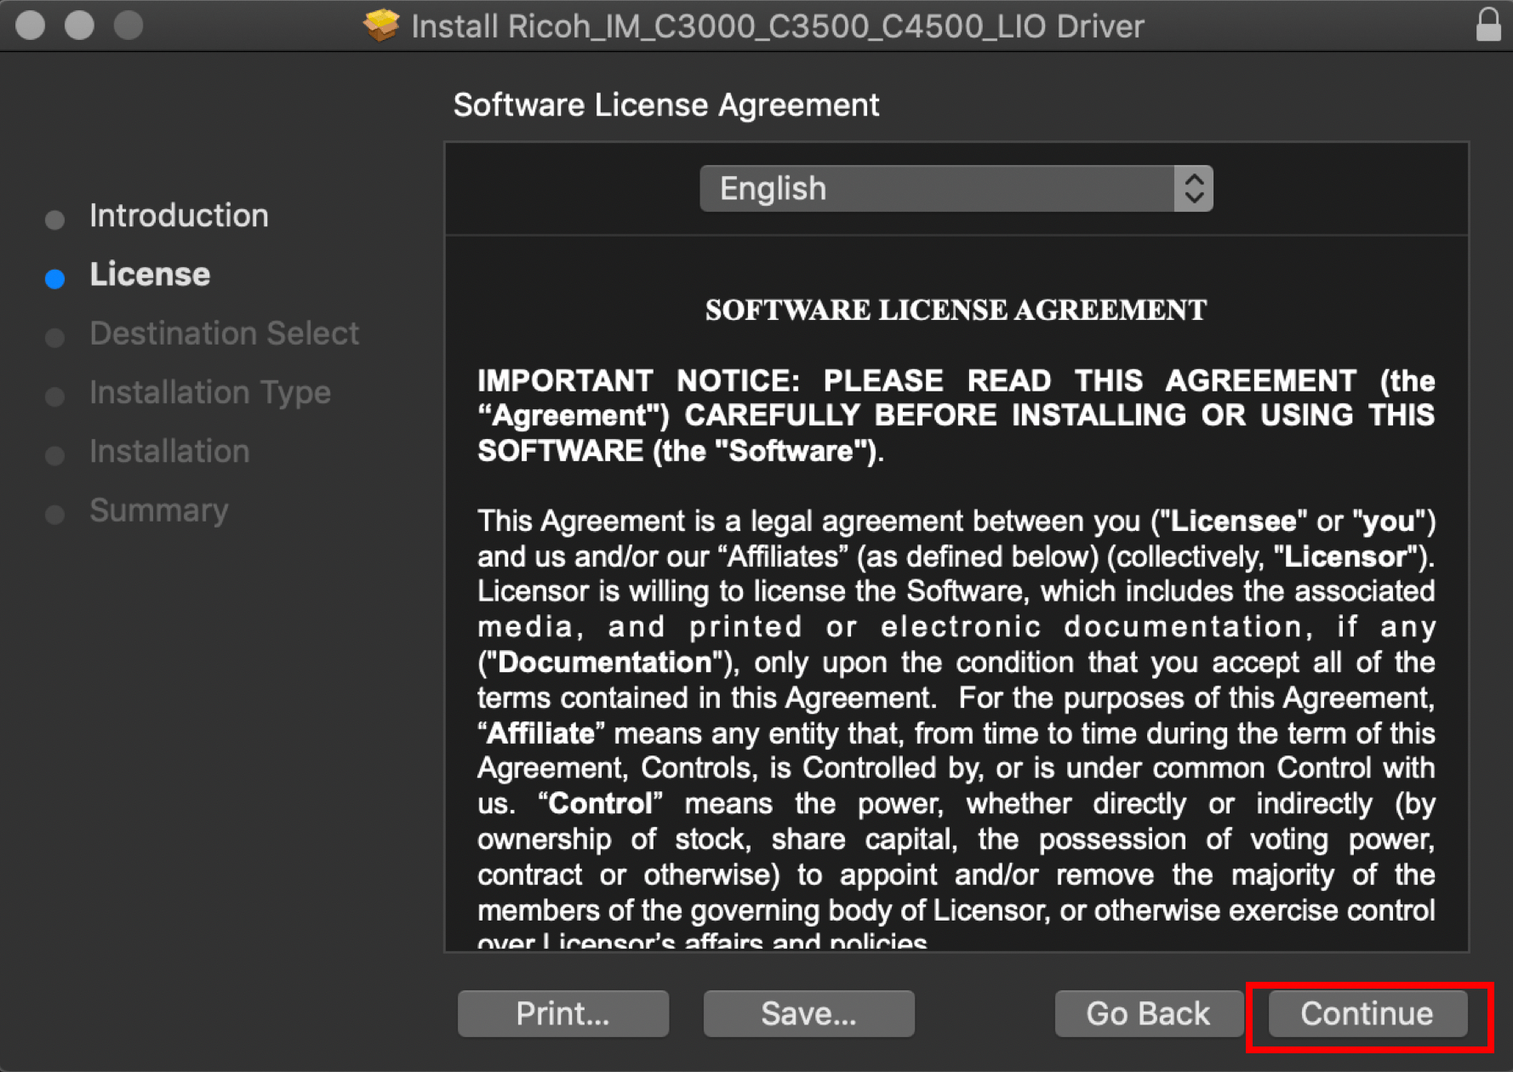Click the blue bullet beside License
Image resolution: width=1513 pixels, height=1072 pixels.
click(55, 279)
